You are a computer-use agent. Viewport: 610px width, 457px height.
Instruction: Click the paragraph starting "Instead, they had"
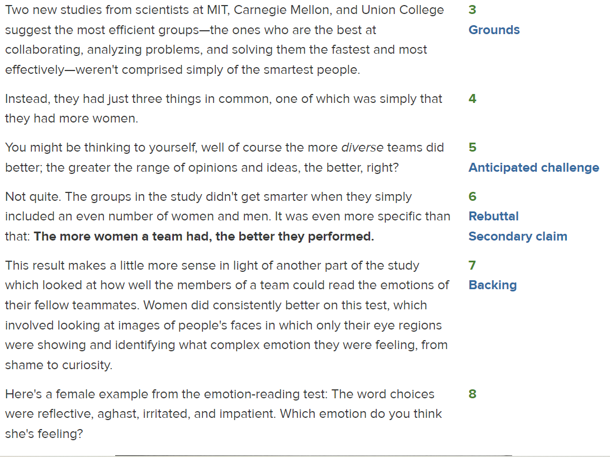coord(224,109)
